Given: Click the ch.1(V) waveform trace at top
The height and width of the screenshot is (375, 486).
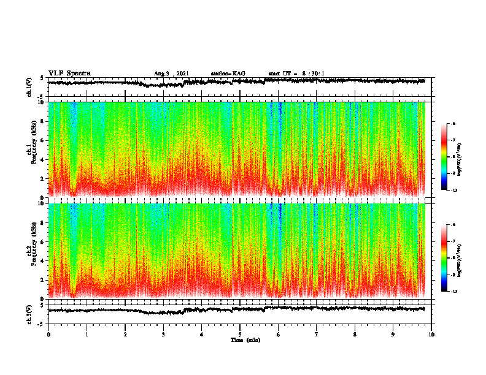Looking at the screenshot, I should pos(237,82).
